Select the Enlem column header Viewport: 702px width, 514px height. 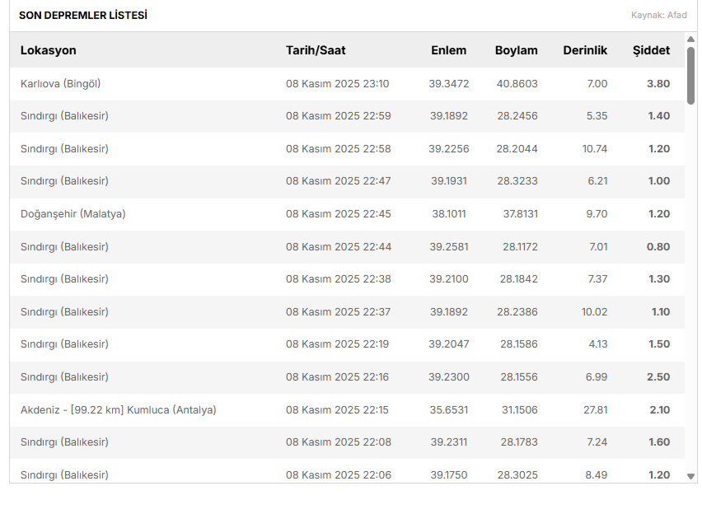point(448,50)
